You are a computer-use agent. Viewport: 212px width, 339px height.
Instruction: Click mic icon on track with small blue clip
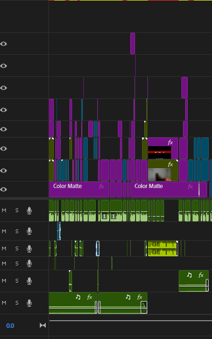29,232
